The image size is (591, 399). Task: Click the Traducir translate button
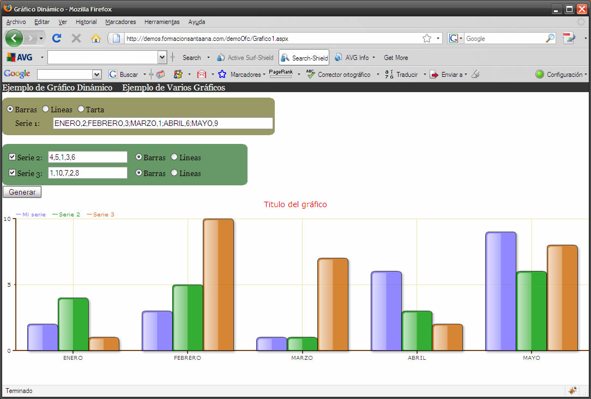coord(402,74)
